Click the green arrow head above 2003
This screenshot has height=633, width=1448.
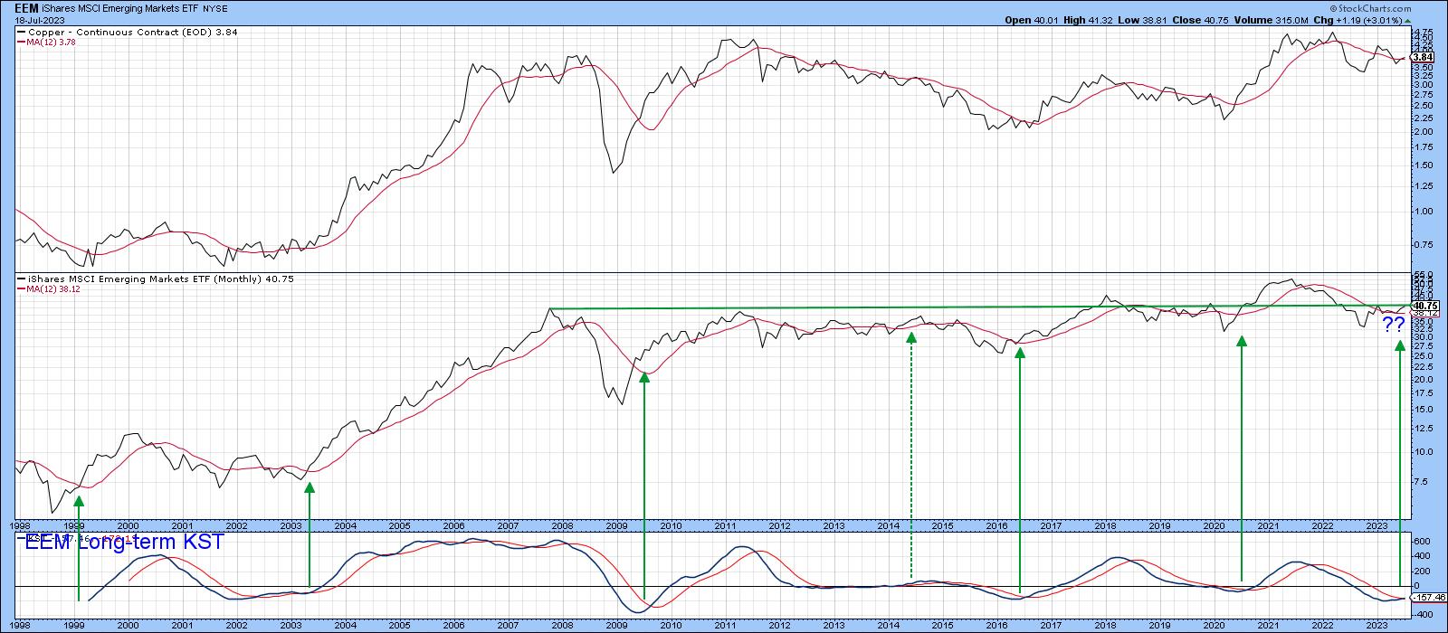click(310, 487)
